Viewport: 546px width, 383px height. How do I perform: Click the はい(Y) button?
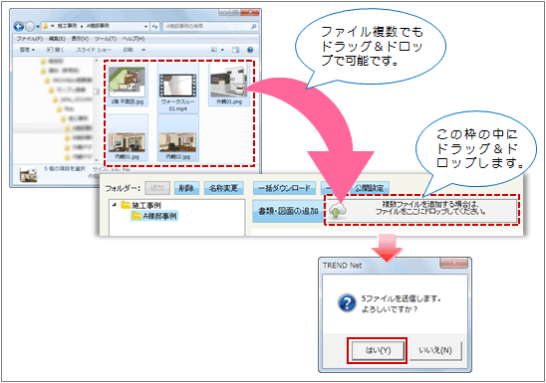[378, 350]
